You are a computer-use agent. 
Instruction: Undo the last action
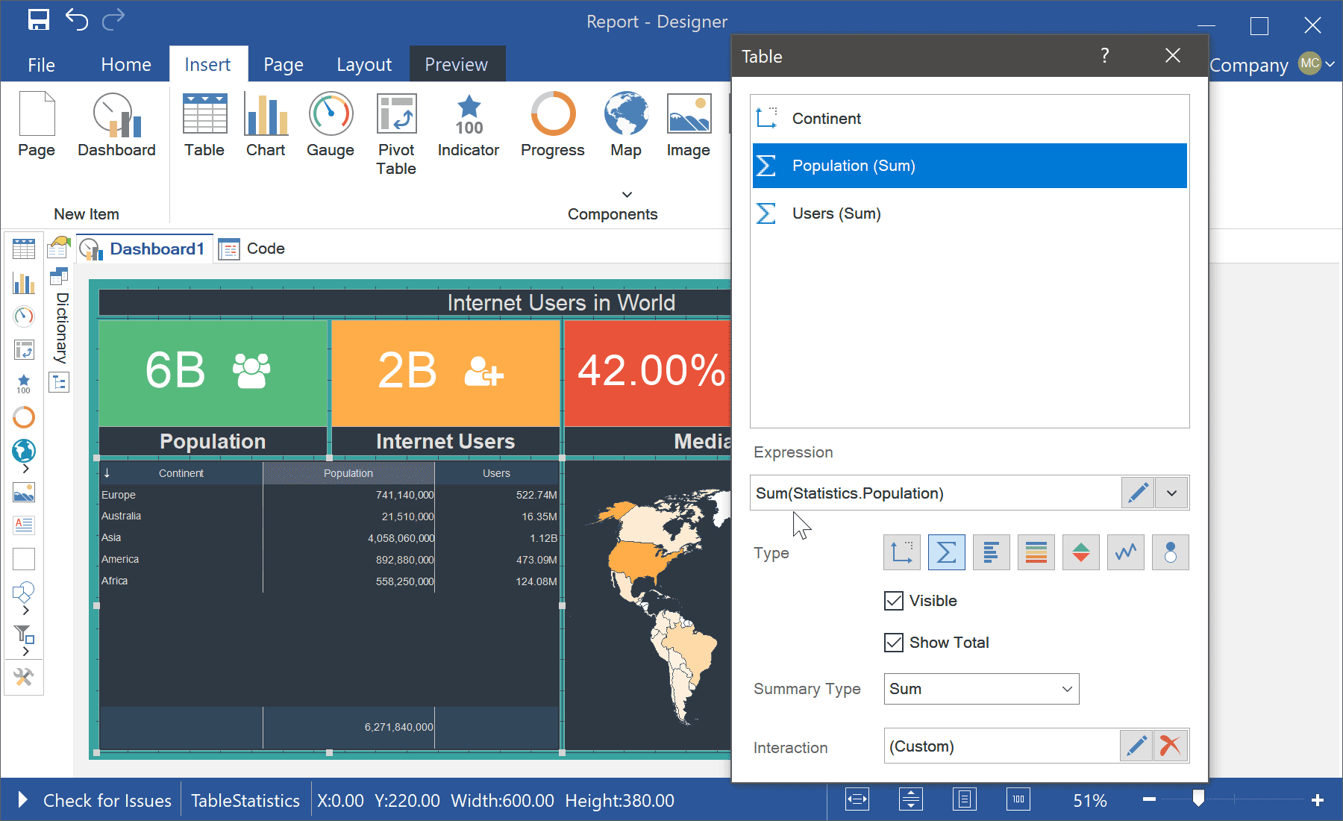point(77,20)
